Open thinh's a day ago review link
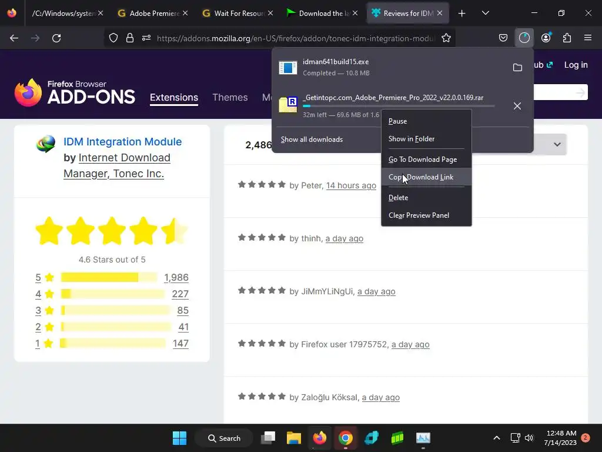This screenshot has width=602, height=452. coord(345,239)
